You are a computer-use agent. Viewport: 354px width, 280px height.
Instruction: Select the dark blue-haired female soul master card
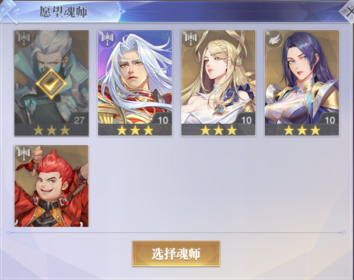[302, 83]
